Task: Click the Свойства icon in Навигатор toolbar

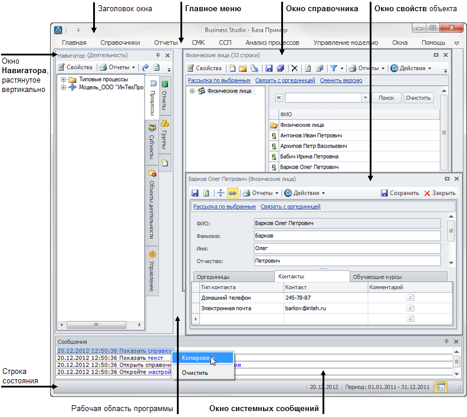Action: pos(61,68)
